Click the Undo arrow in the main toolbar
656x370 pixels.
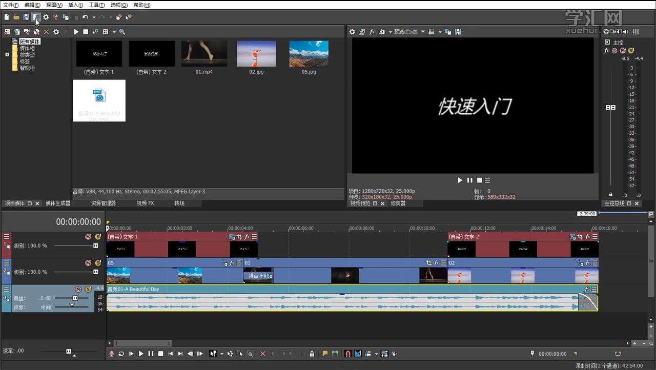pos(85,17)
